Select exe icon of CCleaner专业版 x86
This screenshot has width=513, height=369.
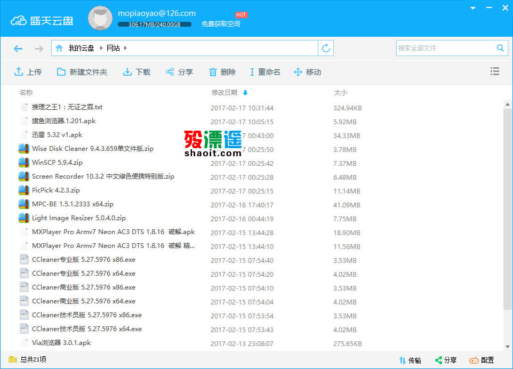(x=24, y=259)
